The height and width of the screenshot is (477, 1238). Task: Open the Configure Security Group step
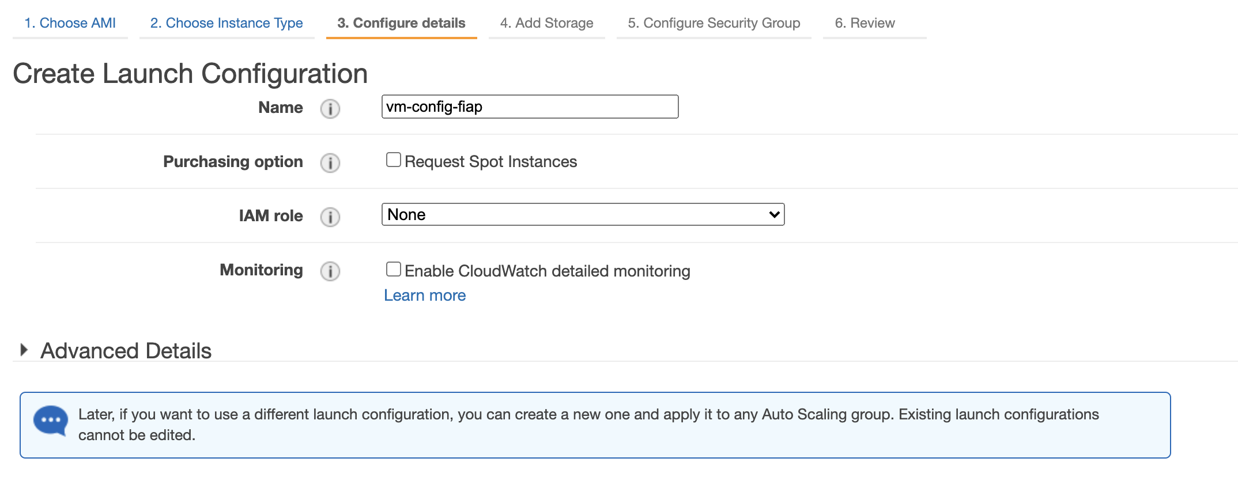(714, 23)
